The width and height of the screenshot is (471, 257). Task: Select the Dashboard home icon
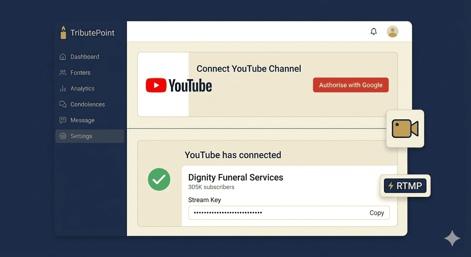pos(63,57)
